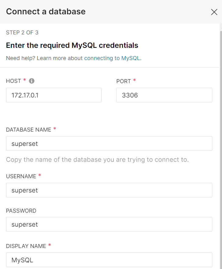Image resolution: width=222 pixels, height=269 pixels.
Task: Close the Connect a database dialog
Action: point(214,12)
